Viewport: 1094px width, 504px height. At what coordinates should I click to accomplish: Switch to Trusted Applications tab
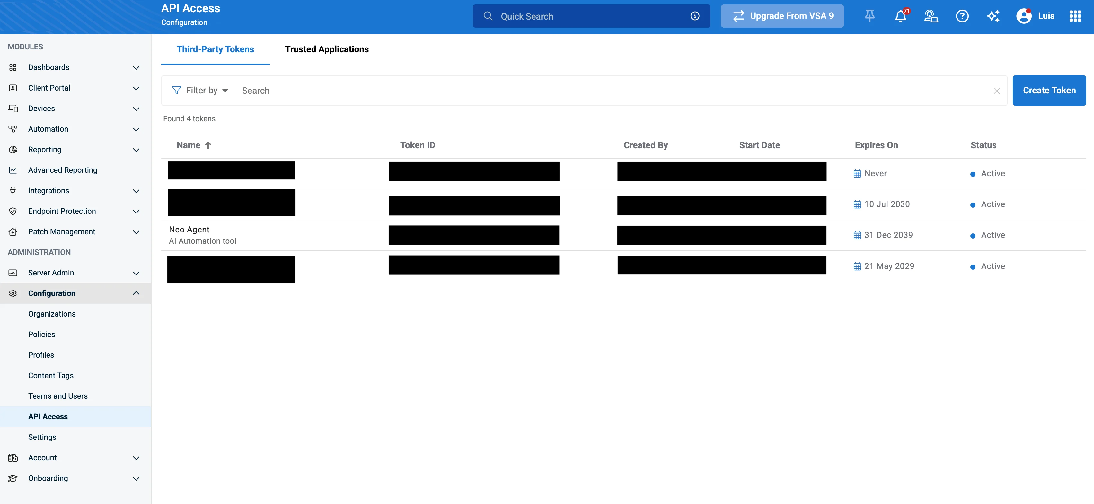[327, 49]
